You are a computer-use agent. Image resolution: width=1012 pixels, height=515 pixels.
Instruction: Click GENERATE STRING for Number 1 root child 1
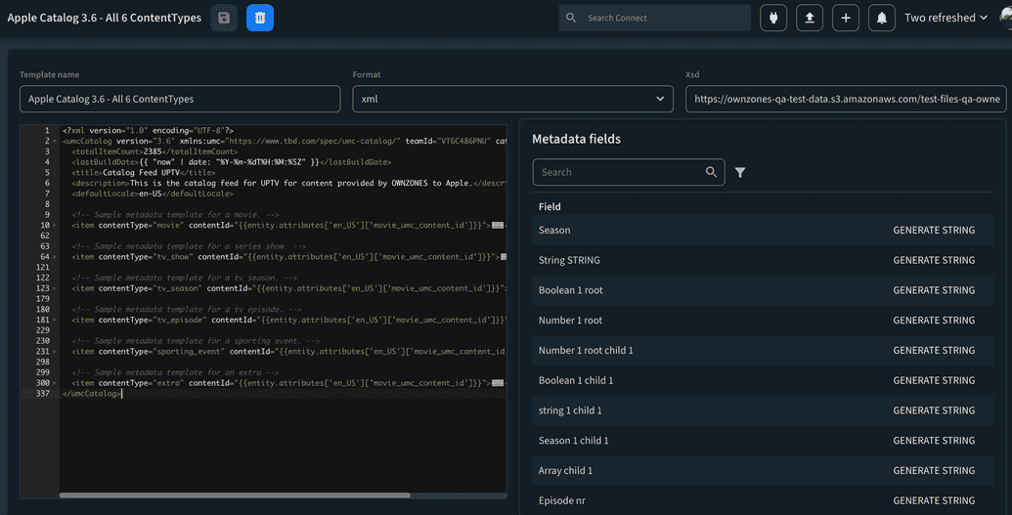coord(934,351)
